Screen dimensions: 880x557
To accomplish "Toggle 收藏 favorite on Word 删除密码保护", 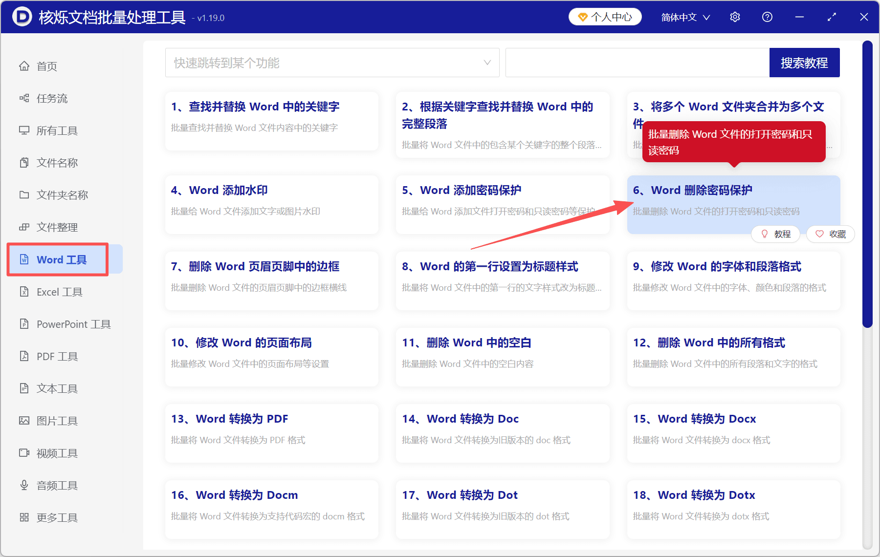I will point(830,234).
